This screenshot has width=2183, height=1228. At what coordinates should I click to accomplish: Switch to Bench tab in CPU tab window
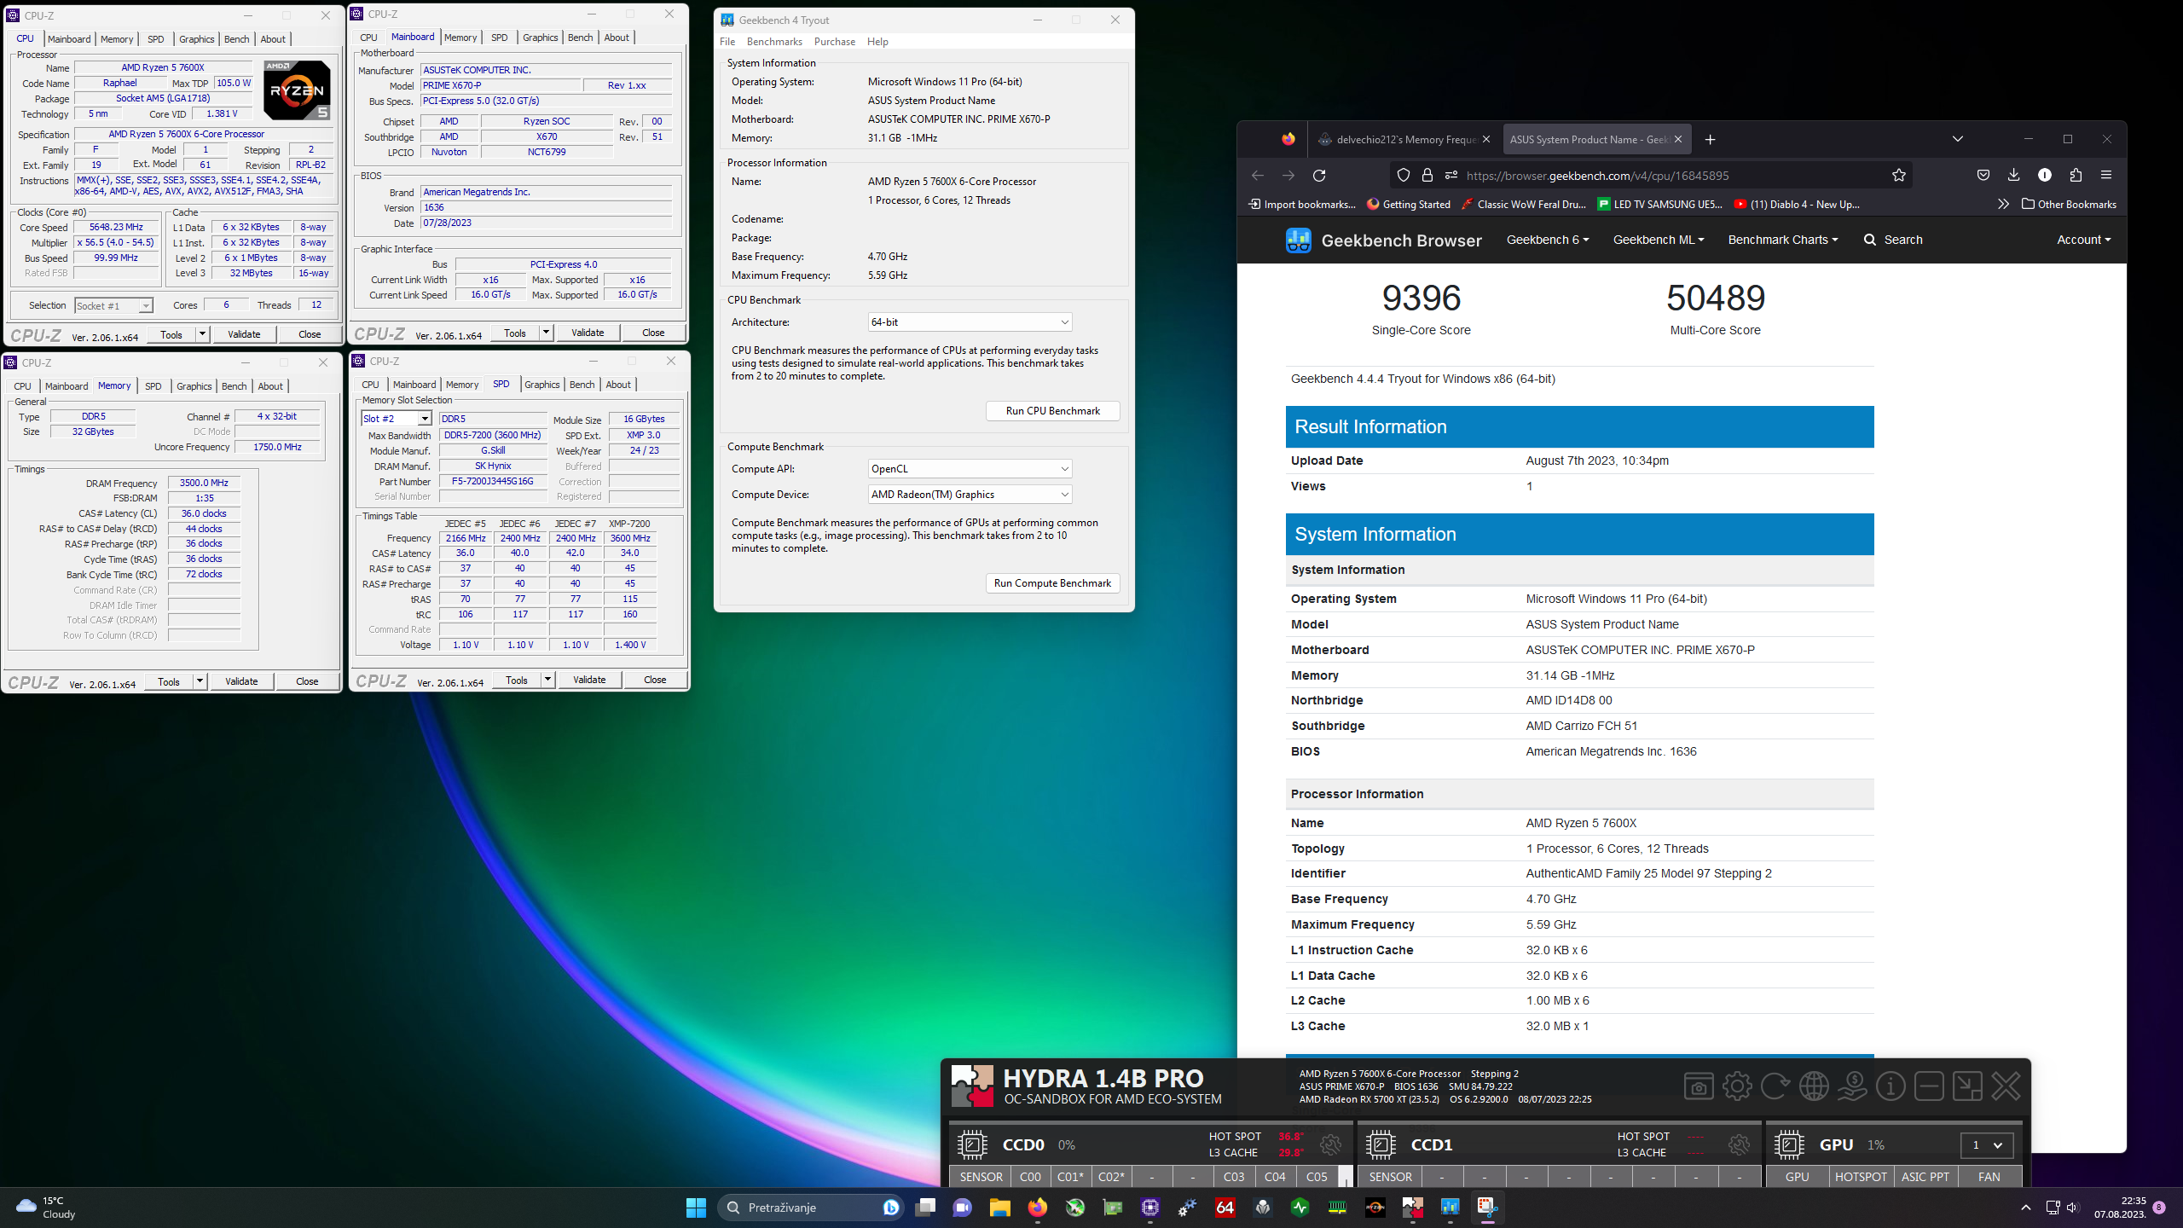click(236, 39)
